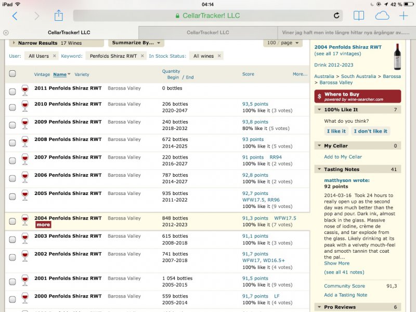
Task: Sort by the Variety column
Action: [x=82, y=74]
